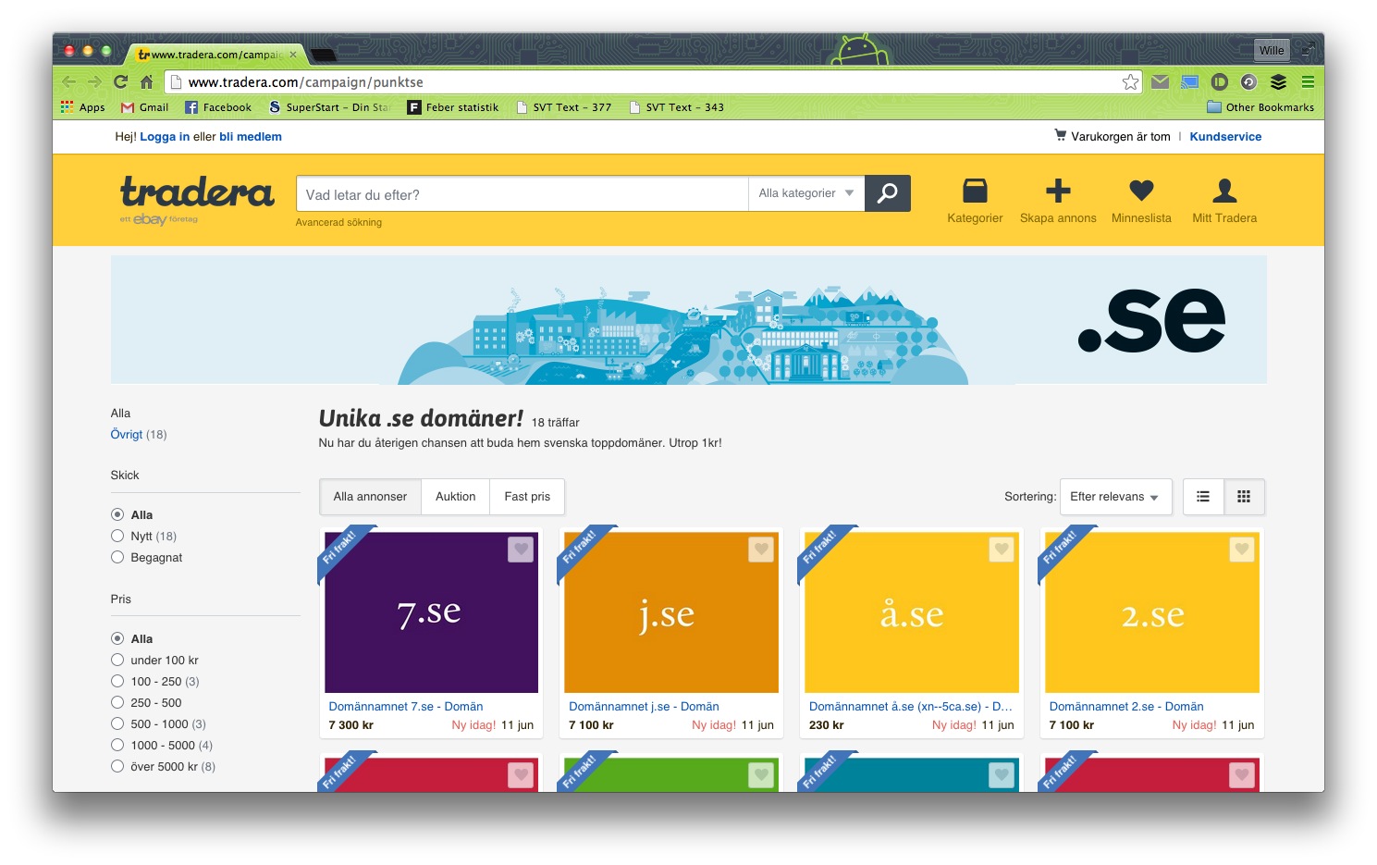Select Skick Alla radio button
Screen dimensions: 1377x865
[117, 514]
